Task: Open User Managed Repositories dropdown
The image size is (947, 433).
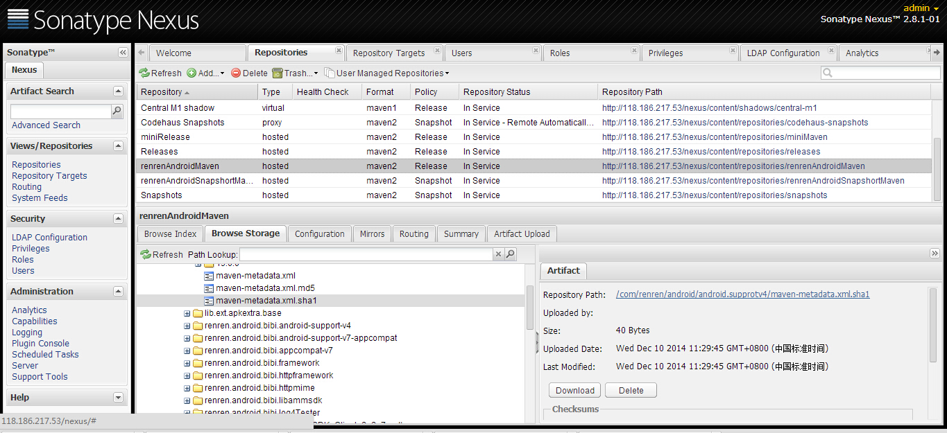Action: coord(386,73)
